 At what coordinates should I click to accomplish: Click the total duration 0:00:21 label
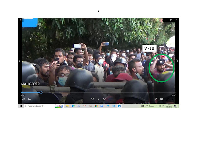click(174, 95)
